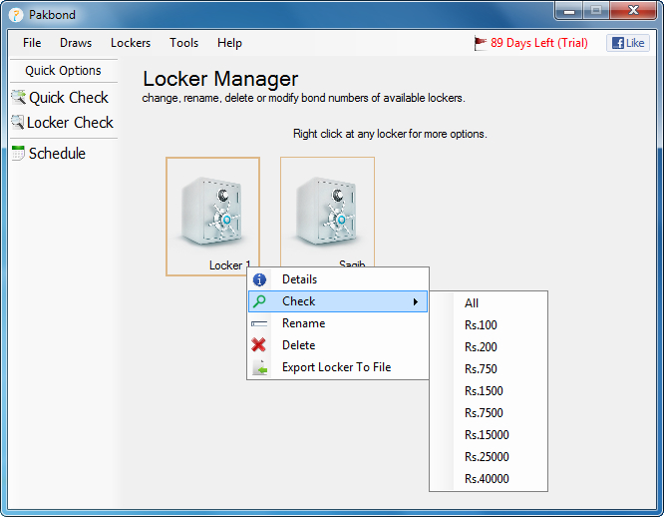The height and width of the screenshot is (517, 664).
Task: Close the Pakbond window
Action: click(x=633, y=11)
